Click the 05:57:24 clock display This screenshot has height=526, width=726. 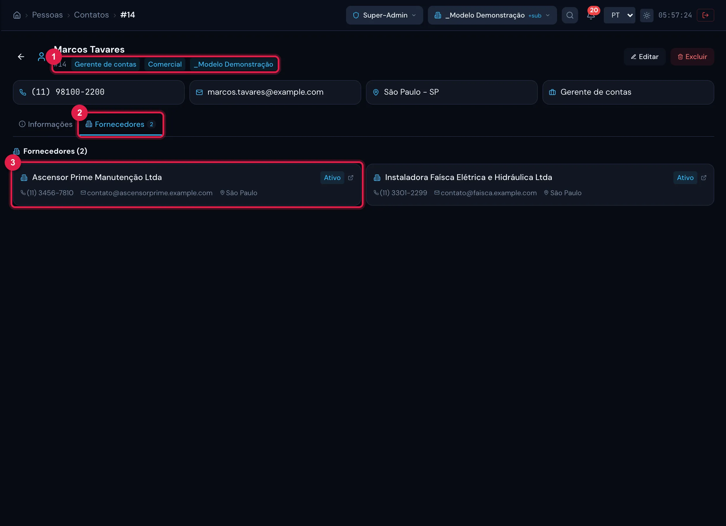click(675, 15)
